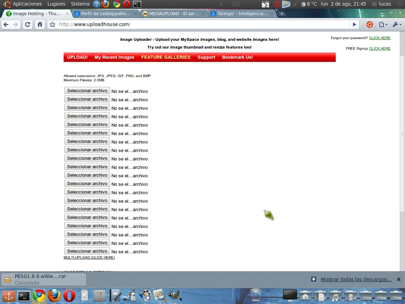
Task: Select the Image Hosting tab
Action: 37,14
